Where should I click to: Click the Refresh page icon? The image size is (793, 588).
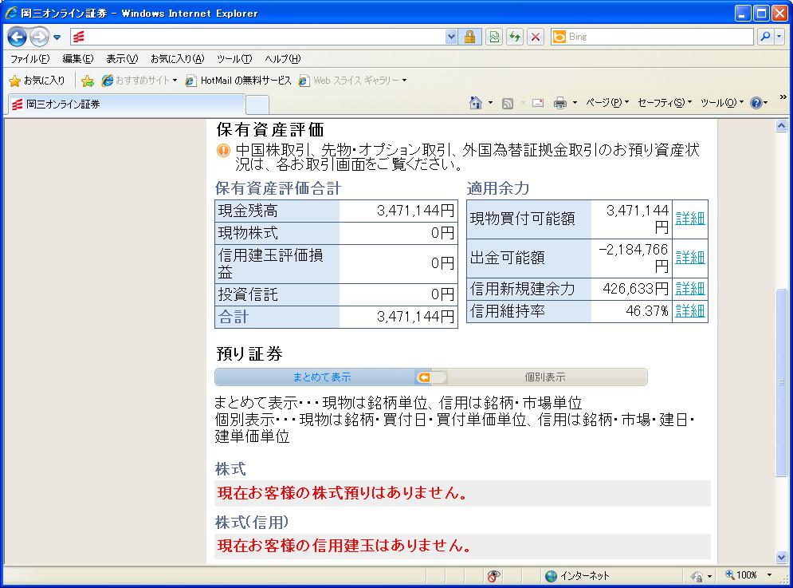click(x=515, y=37)
